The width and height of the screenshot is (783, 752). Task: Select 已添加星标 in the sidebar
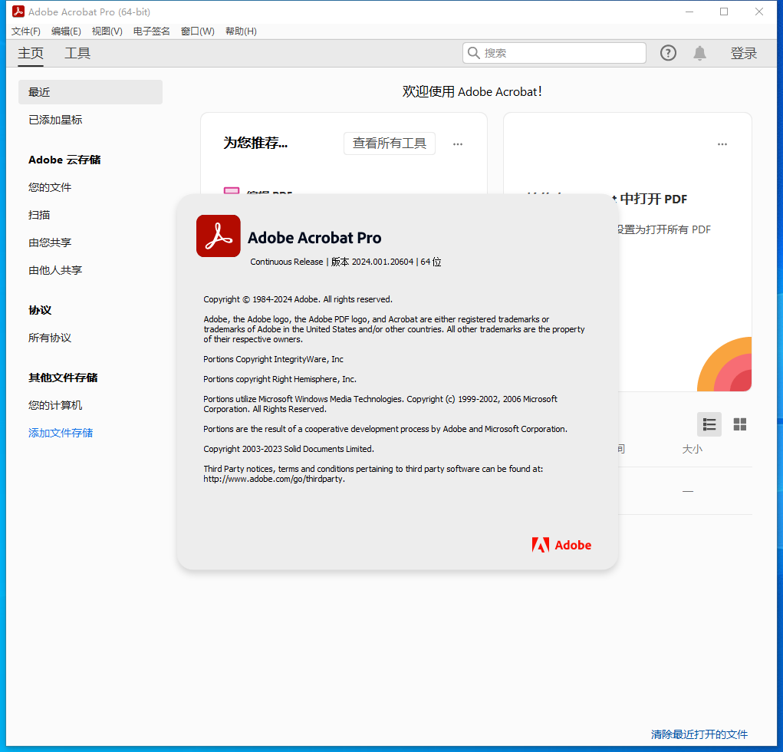click(x=55, y=120)
